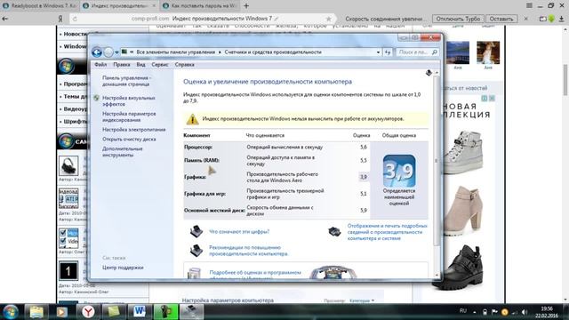The width and height of the screenshot is (569, 320).
Task: Click the Control Panel window vertical scrollbar
Action: click(437, 160)
